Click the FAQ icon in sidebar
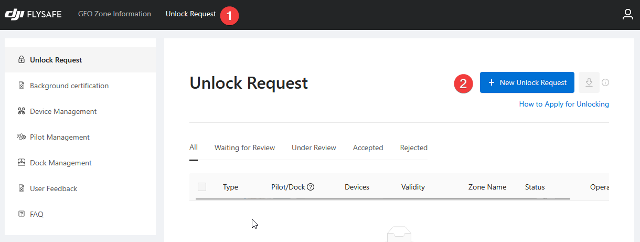Viewport: 640px width, 242px height. (x=22, y=214)
